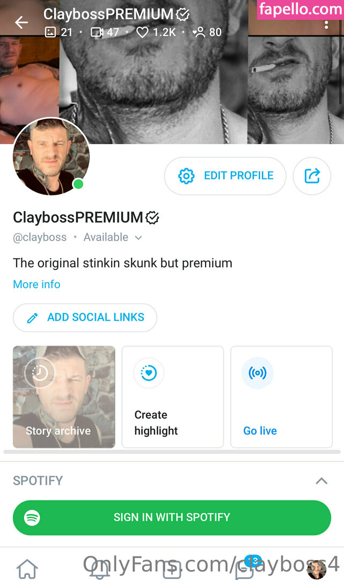Click Add Social Links button

tap(85, 317)
